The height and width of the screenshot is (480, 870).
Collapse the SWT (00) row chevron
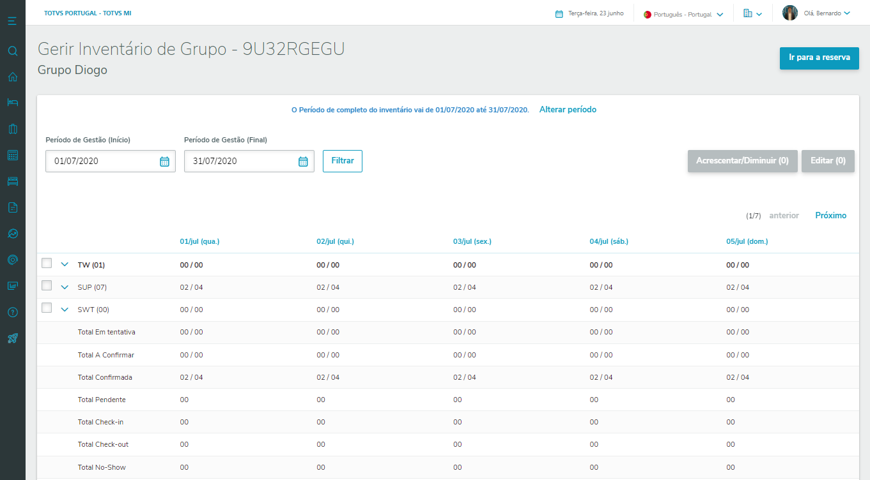[65, 310]
